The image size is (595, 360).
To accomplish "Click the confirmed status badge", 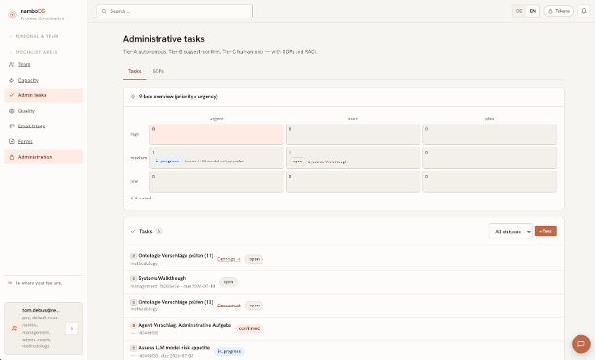I will [249, 328].
